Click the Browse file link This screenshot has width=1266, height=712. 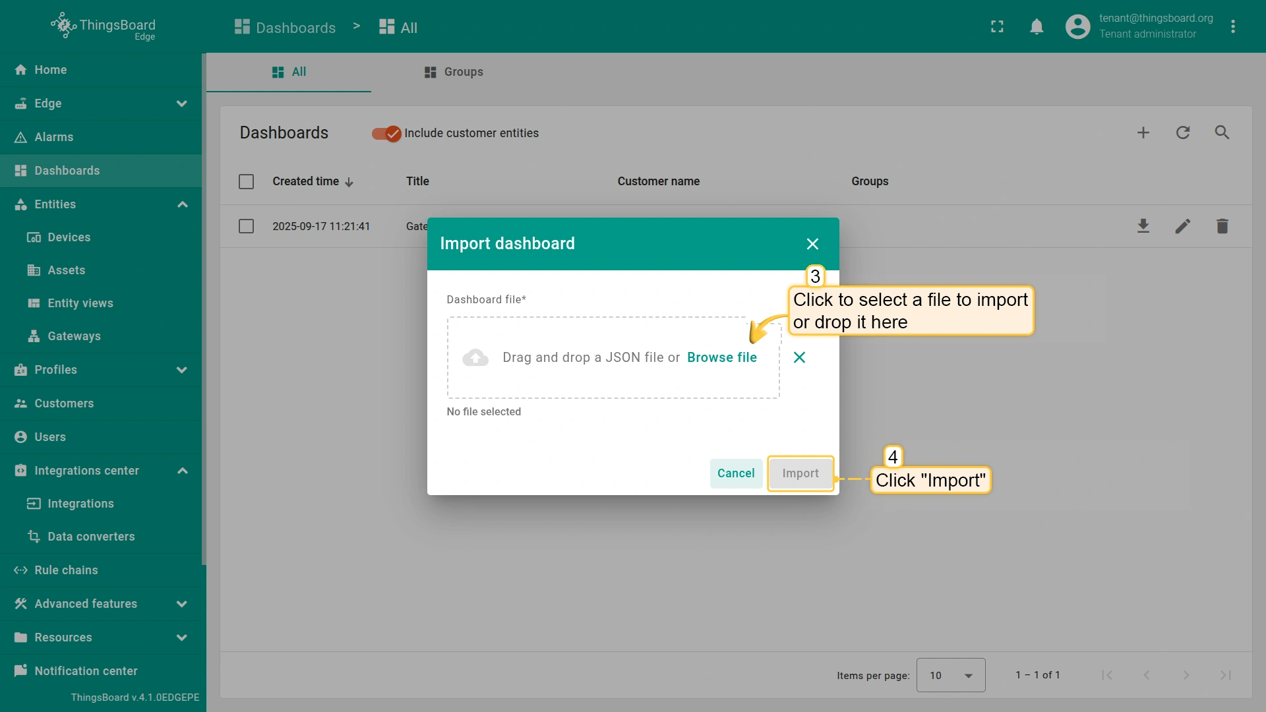point(721,357)
